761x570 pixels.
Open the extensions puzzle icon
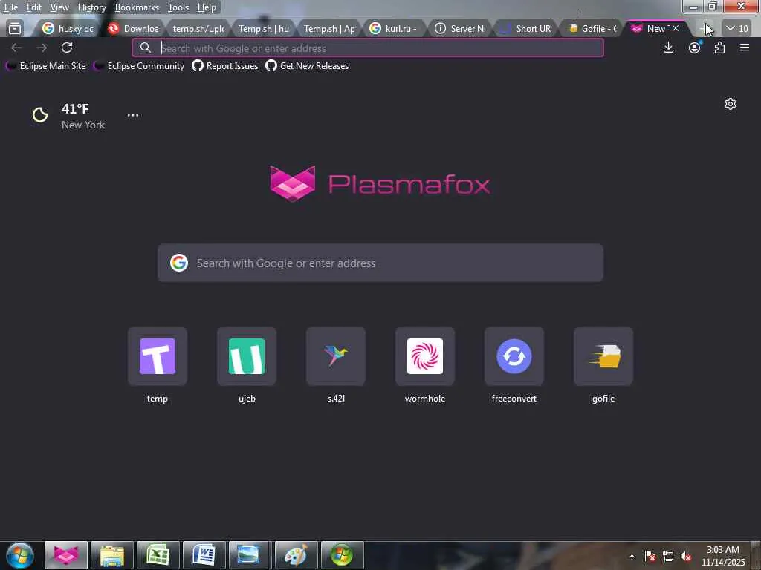pos(719,47)
